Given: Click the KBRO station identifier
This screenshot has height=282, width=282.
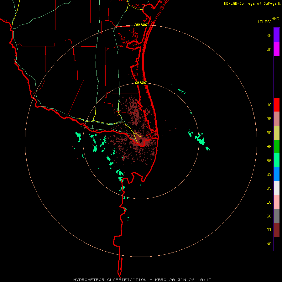Looking at the screenshot, I should (161, 280).
